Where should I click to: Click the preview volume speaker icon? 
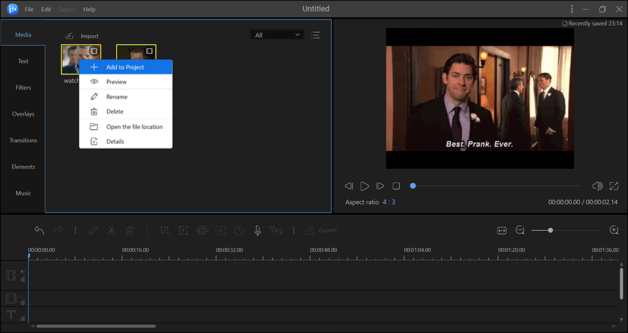pos(597,186)
